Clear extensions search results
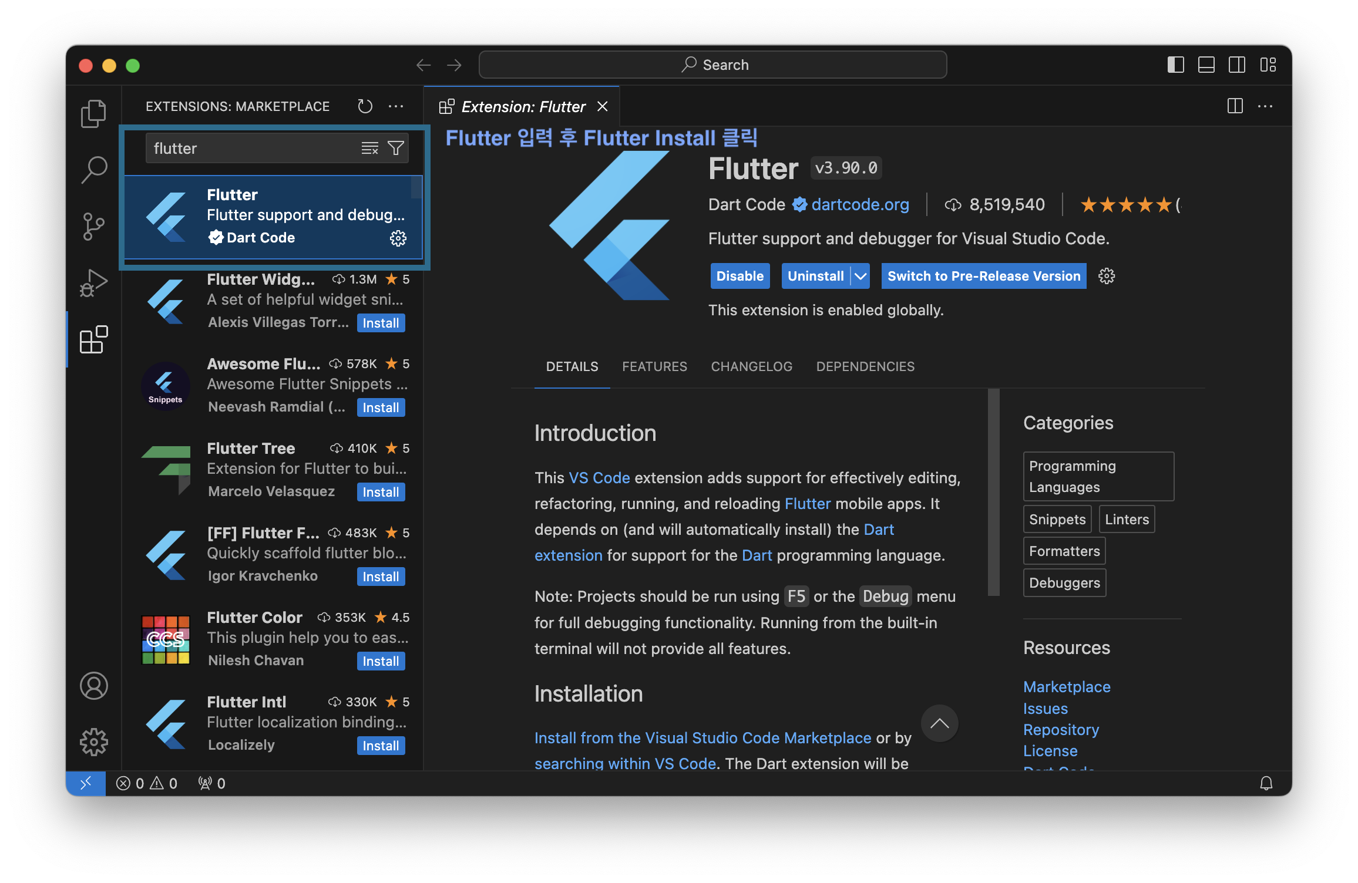 [x=369, y=148]
